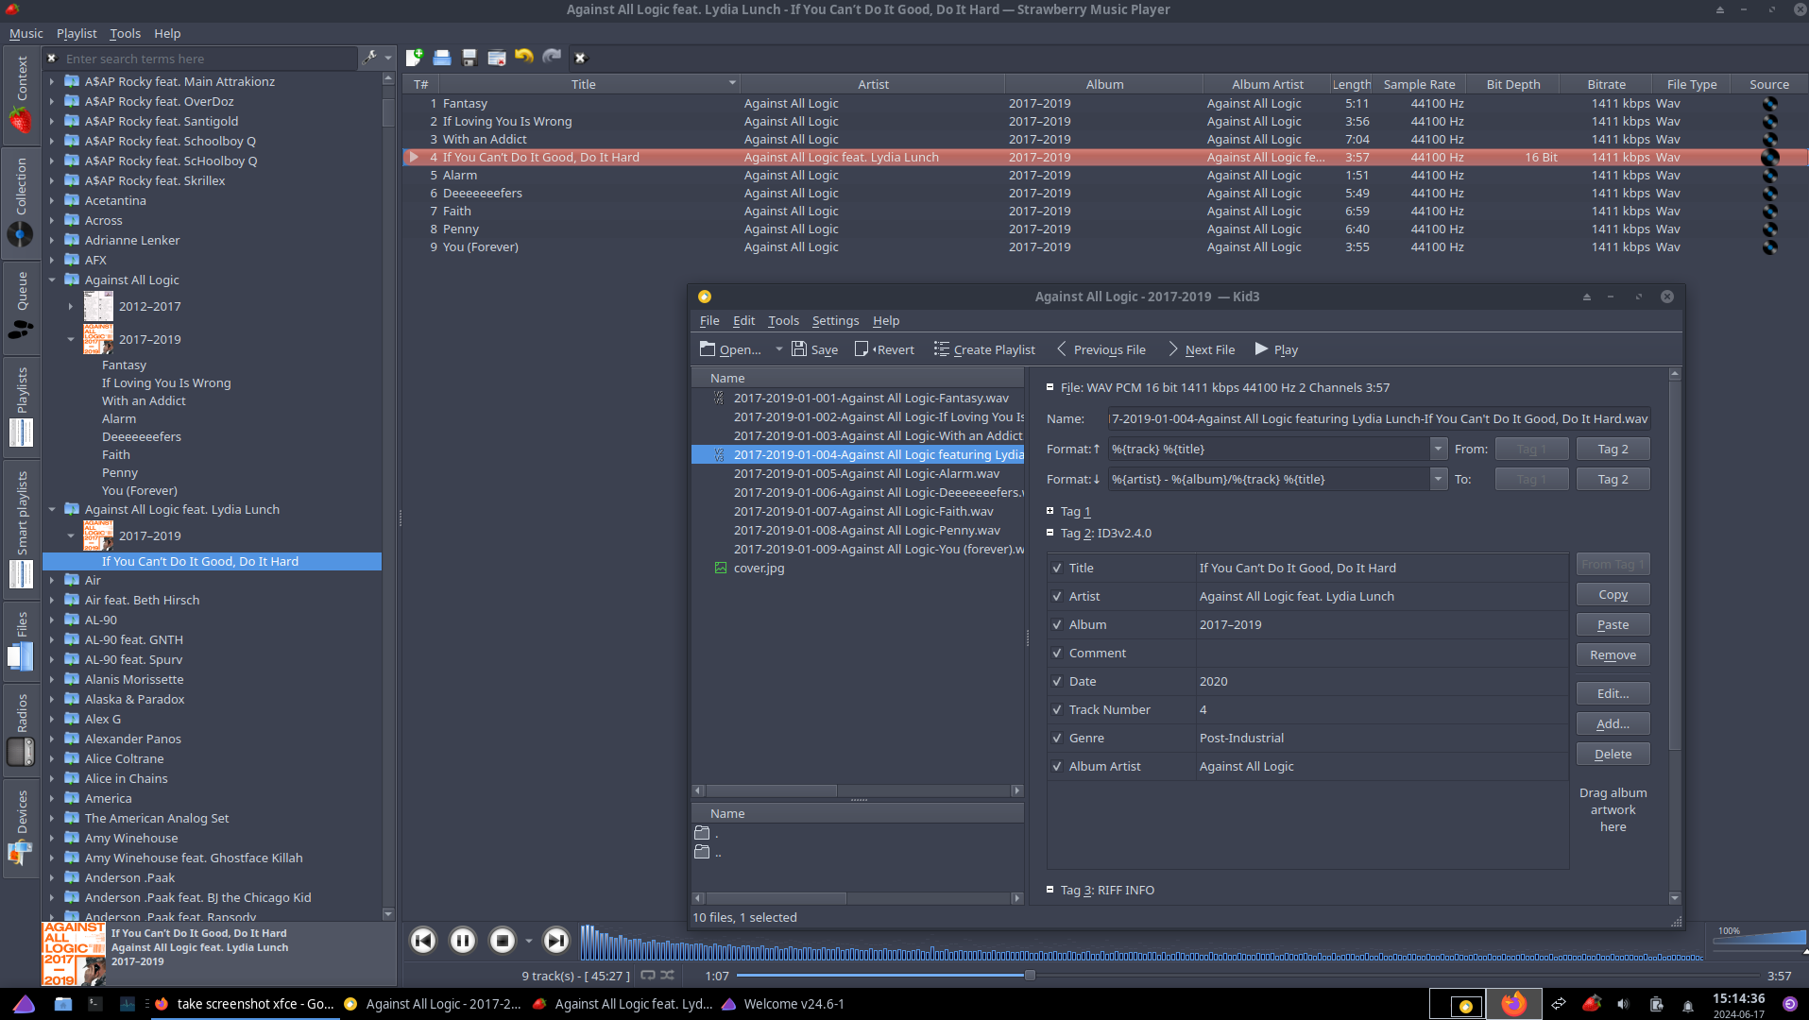
Task: Click the track seek slider
Action: click(1248, 976)
